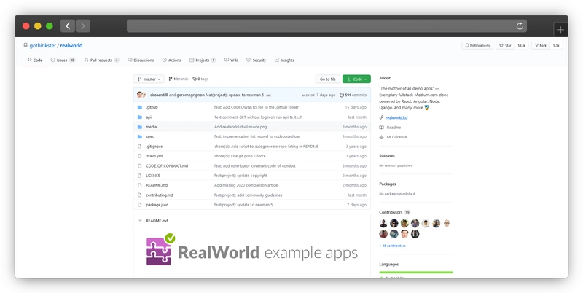Open the Security tab
The height and width of the screenshot is (293, 583).
click(x=257, y=60)
